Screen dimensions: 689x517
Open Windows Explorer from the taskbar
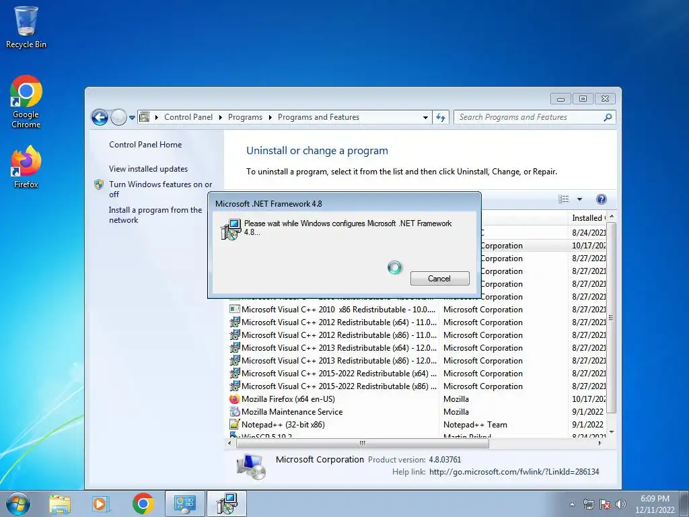pyautogui.click(x=60, y=504)
